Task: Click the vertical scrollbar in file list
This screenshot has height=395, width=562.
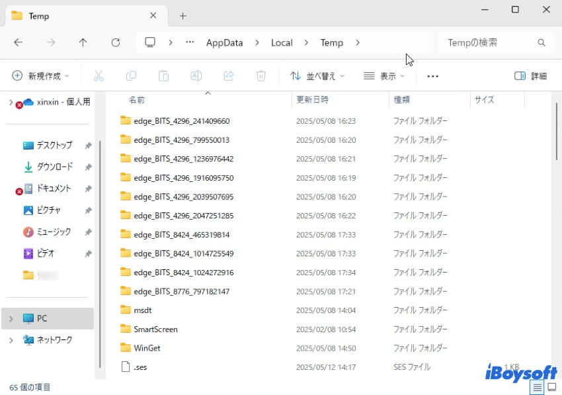Action: click(557, 132)
